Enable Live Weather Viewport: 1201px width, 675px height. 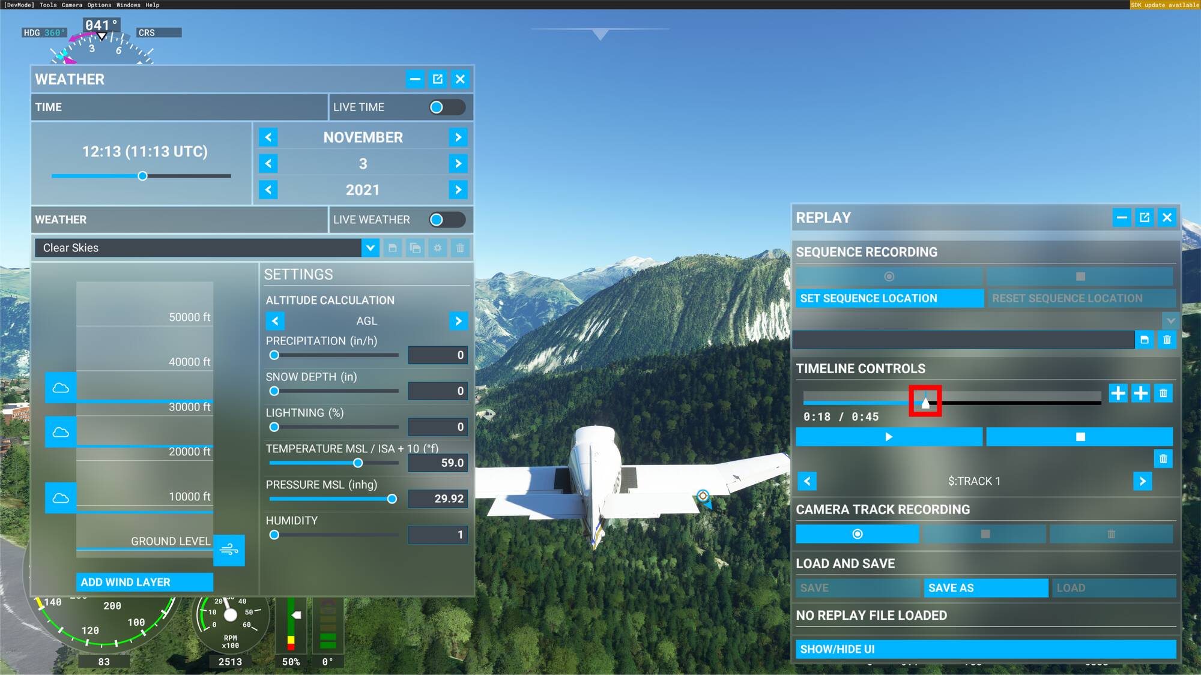[x=447, y=220]
